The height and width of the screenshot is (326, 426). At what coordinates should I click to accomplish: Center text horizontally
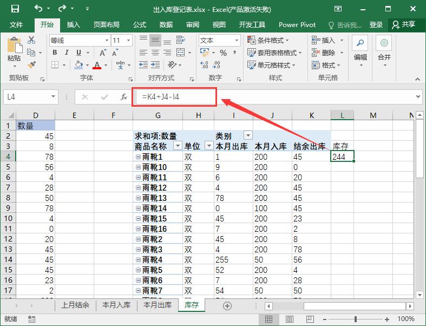click(155, 53)
